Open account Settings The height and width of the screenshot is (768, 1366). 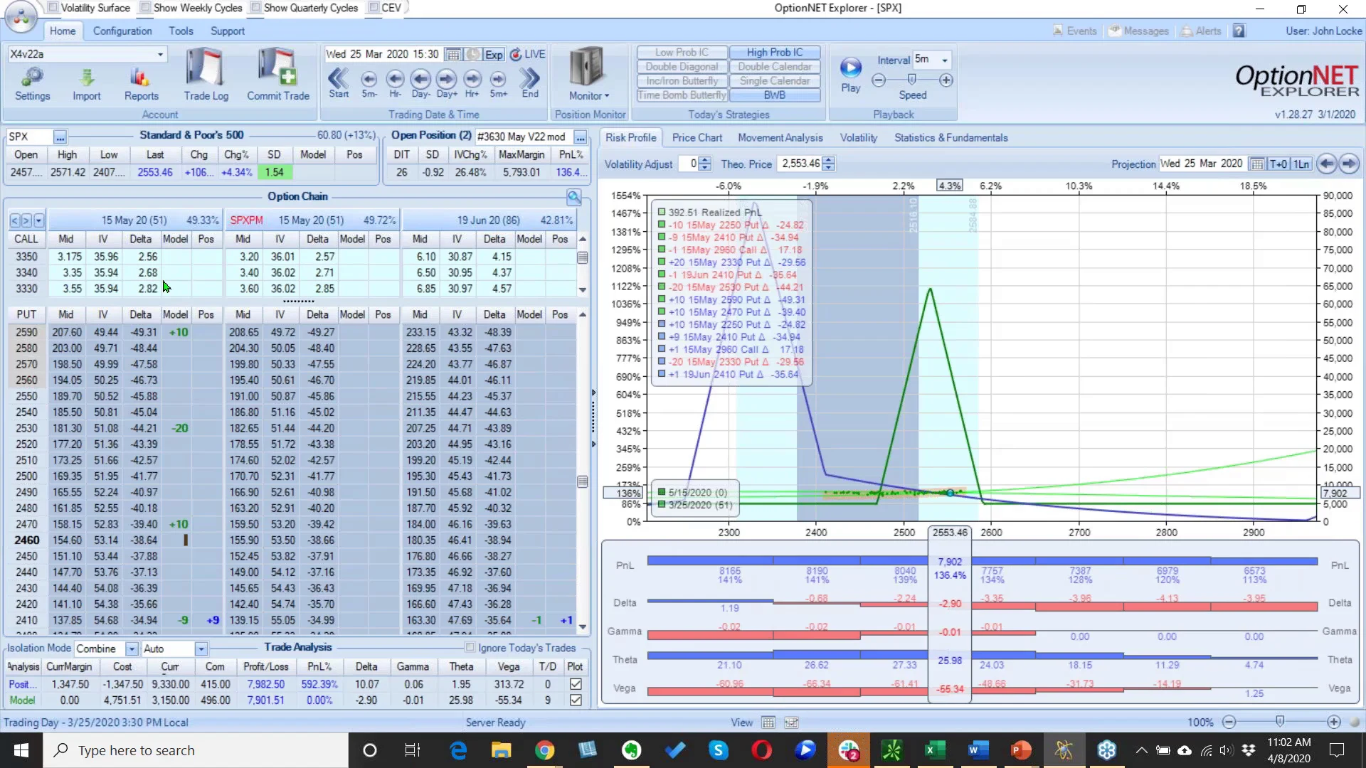coord(32,84)
